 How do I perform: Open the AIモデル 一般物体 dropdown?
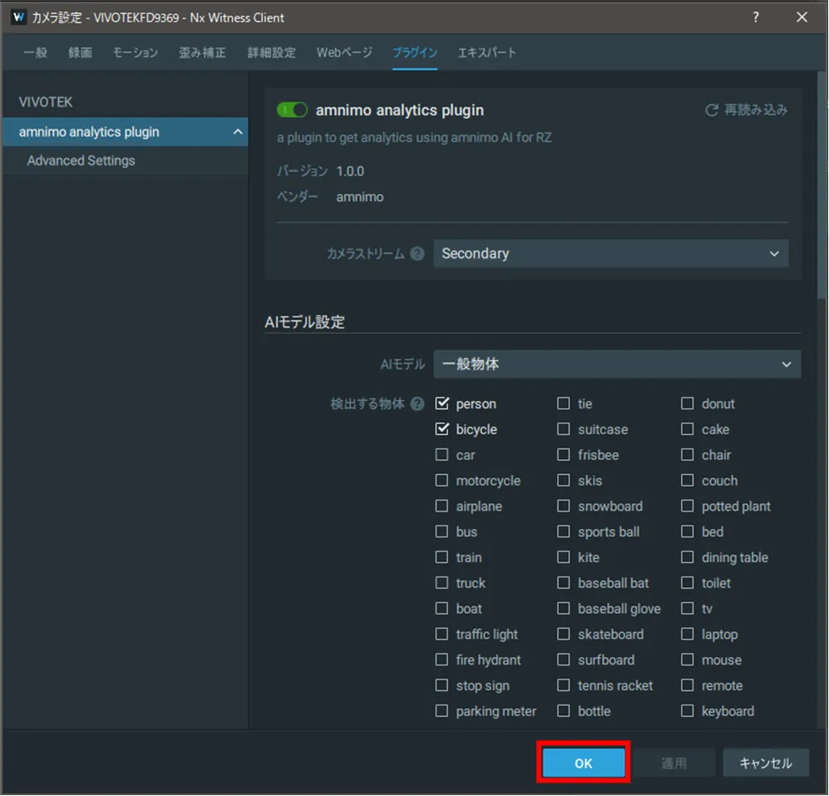click(x=616, y=364)
